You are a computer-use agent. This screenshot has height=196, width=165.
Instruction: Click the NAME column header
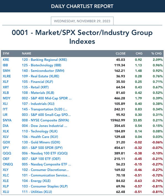(26, 53)
